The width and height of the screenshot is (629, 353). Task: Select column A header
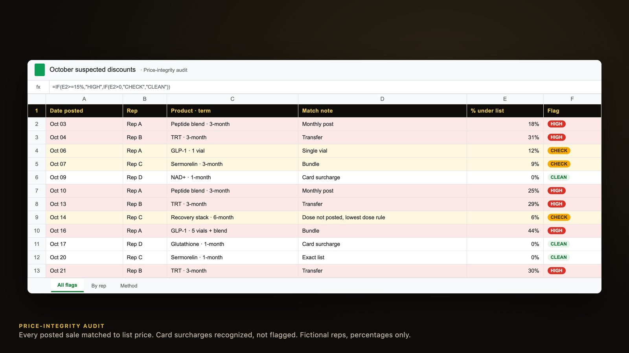pos(84,99)
